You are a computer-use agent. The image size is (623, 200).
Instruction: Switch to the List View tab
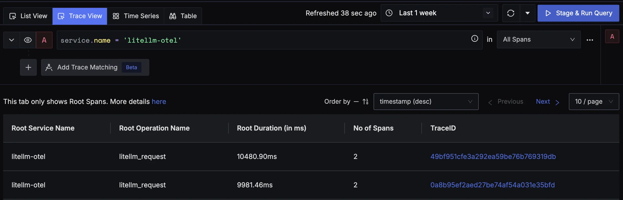pyautogui.click(x=28, y=16)
